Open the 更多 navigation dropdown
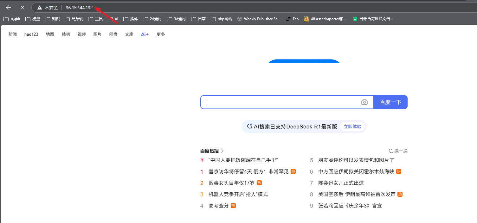The height and width of the screenshot is (223, 477). (160, 34)
